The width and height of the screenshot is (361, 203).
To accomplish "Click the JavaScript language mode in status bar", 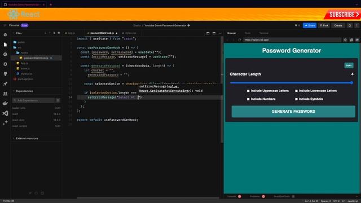I will [x=353, y=201].
